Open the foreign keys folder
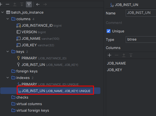 pos(25,71)
